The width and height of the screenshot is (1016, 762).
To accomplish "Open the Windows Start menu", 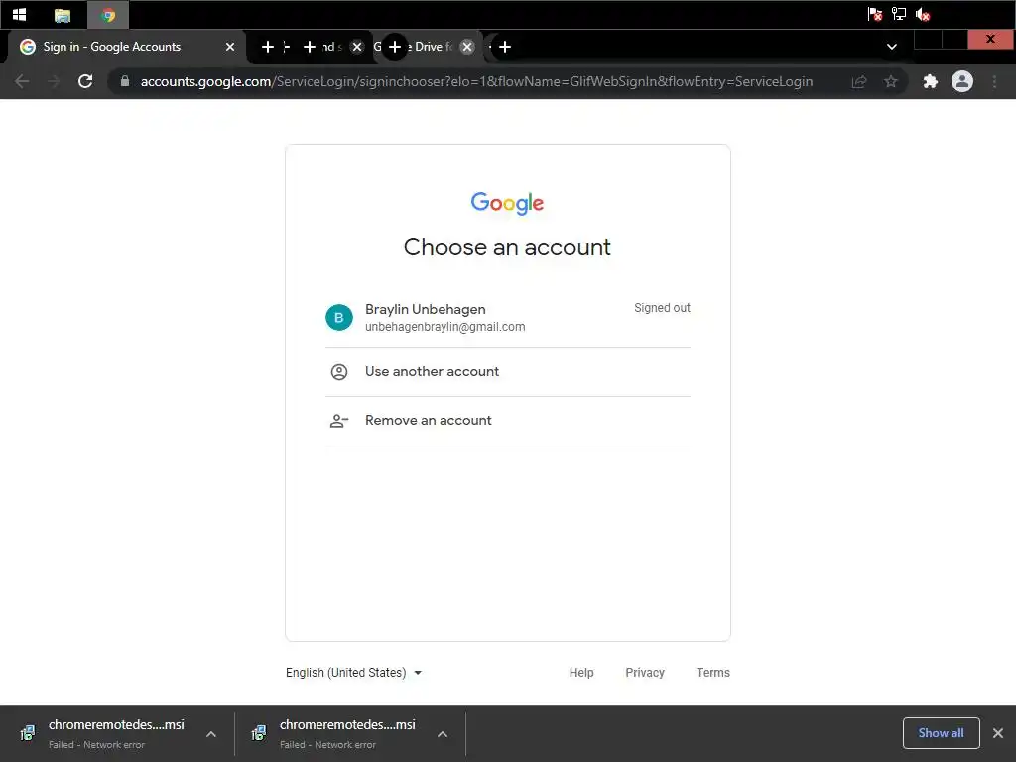I will tap(20, 14).
